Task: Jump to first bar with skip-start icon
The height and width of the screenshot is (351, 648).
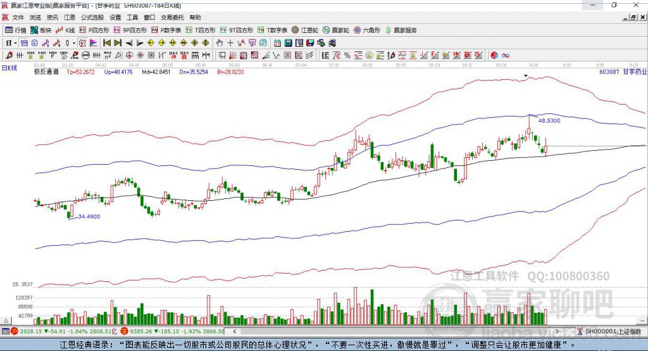Action: coord(106,43)
